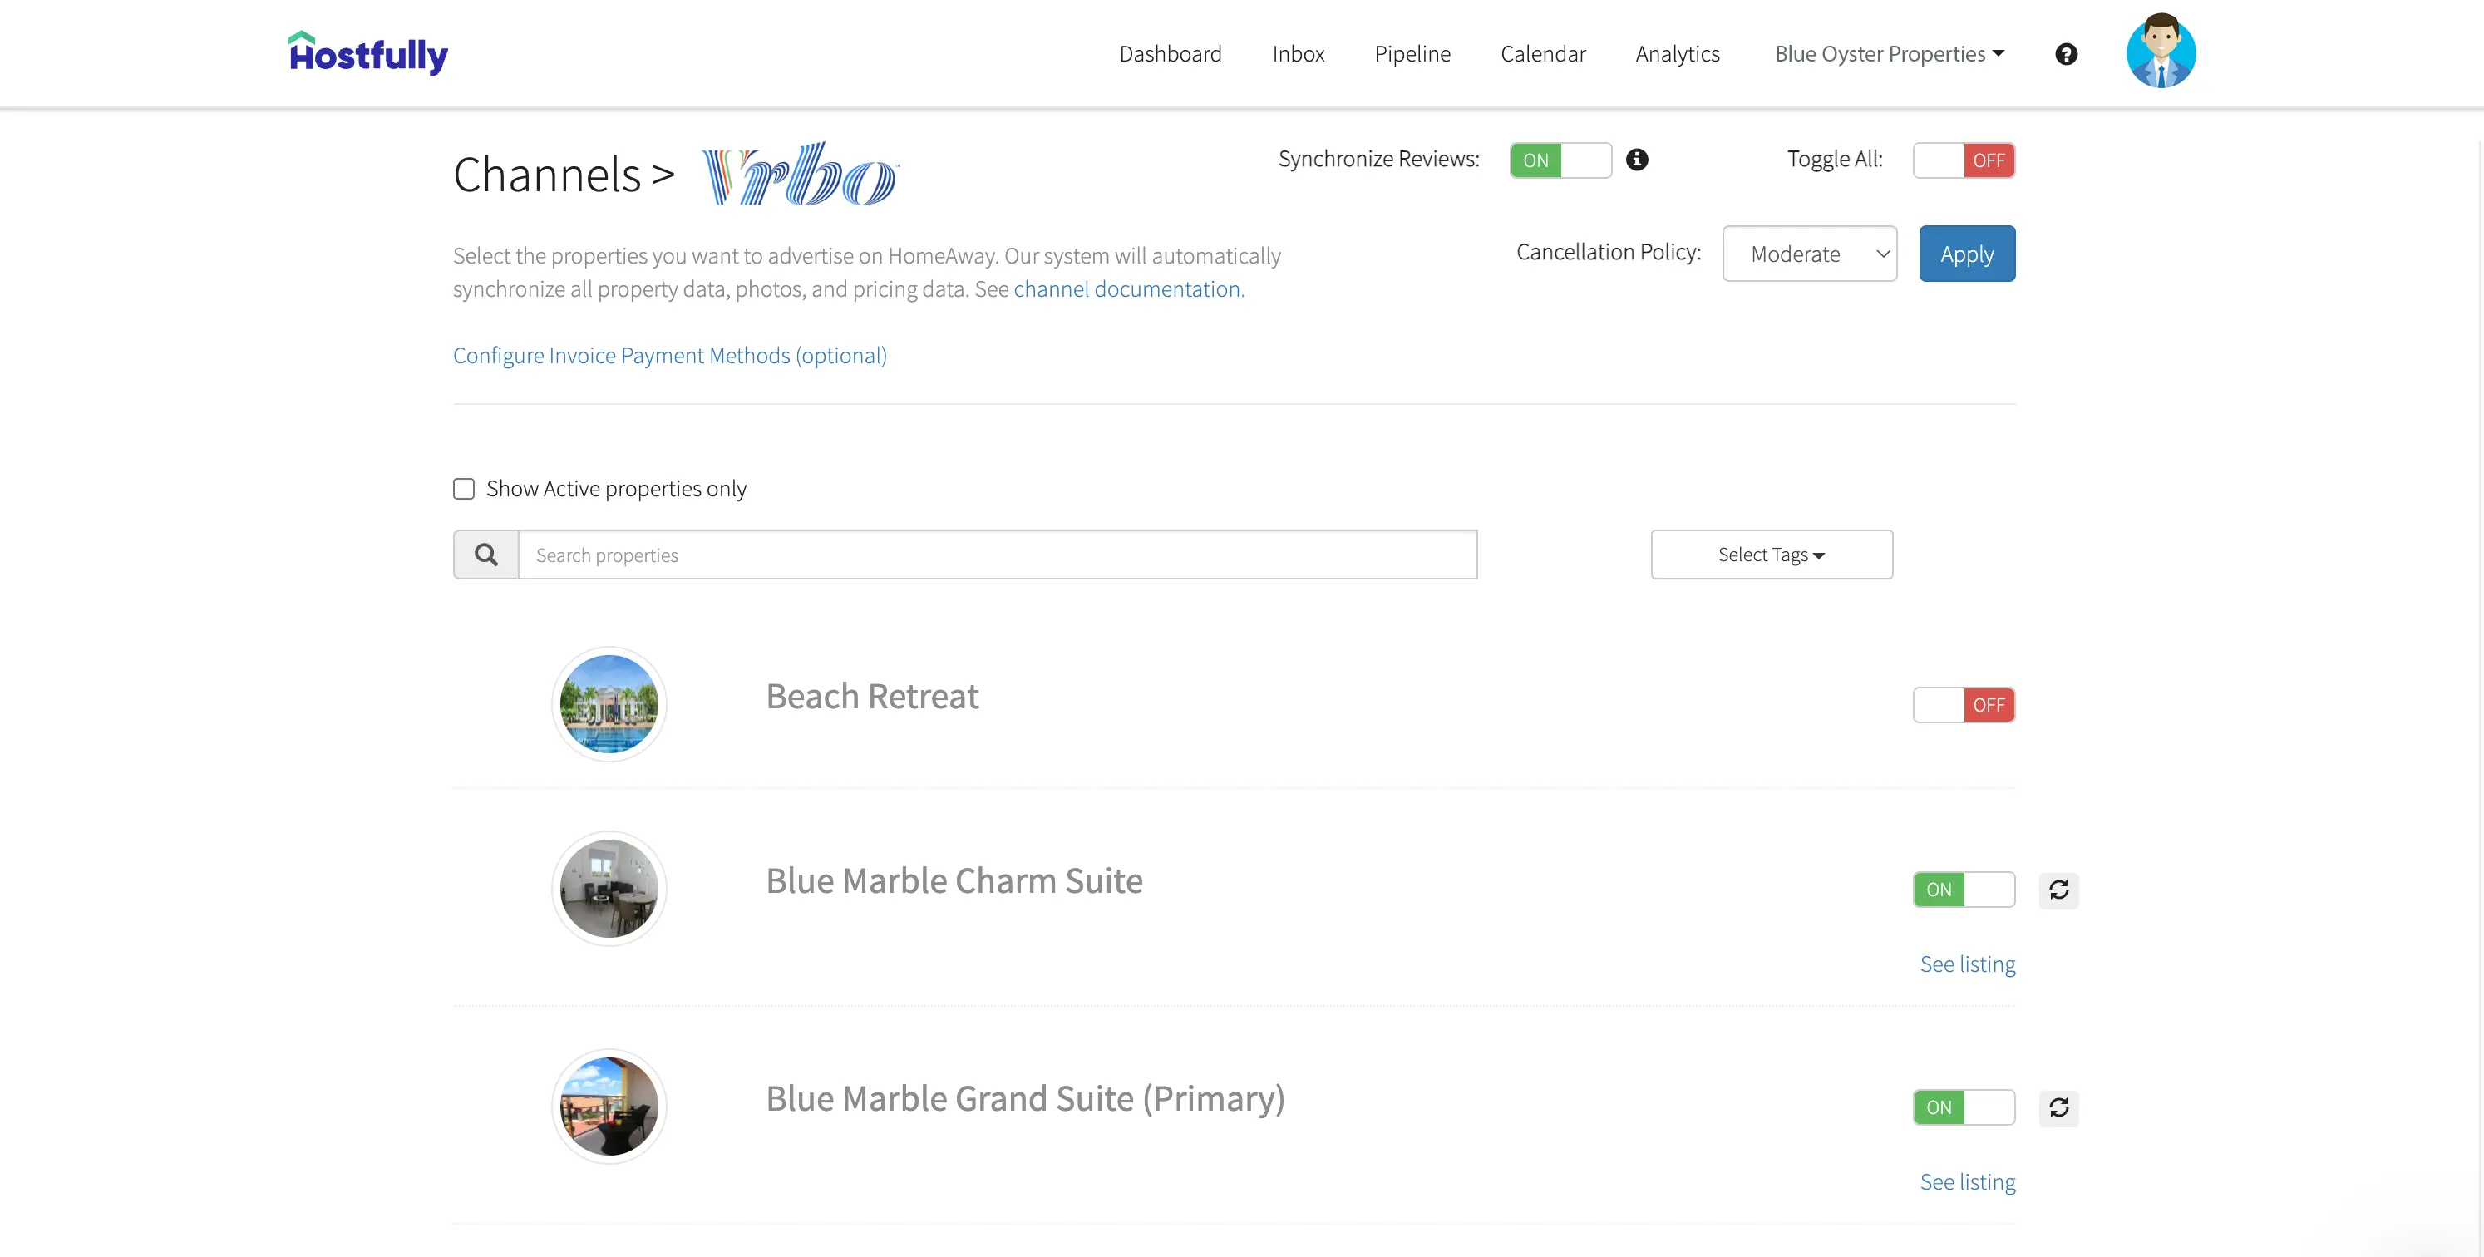Open the Cancellation Policy Moderate dropdown
This screenshot has width=2484, height=1257.
(x=1809, y=254)
